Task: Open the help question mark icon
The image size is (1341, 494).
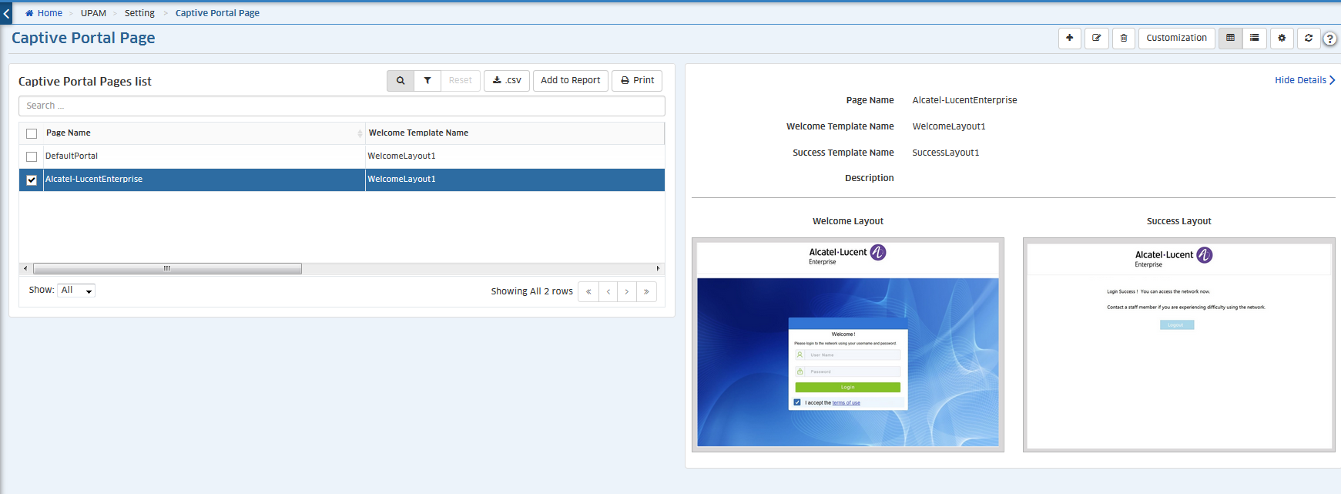Action: click(1329, 39)
